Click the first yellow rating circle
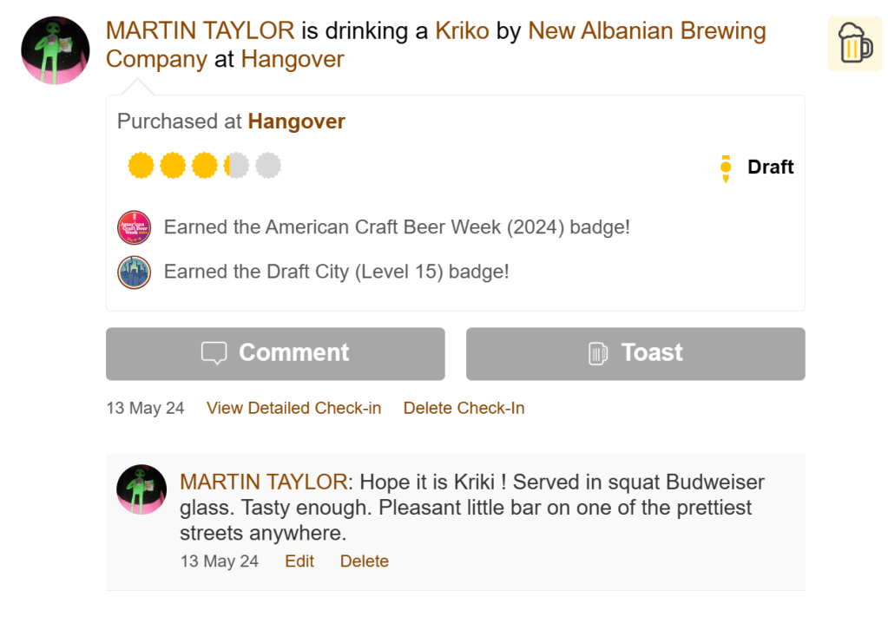This screenshot has width=888, height=617. (x=141, y=165)
